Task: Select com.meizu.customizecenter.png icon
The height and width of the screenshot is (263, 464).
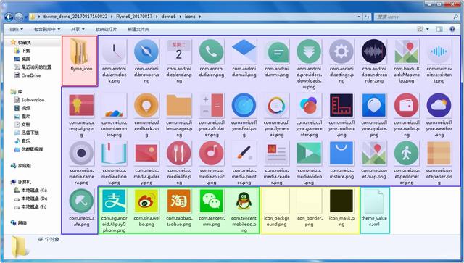Action: coord(114,105)
